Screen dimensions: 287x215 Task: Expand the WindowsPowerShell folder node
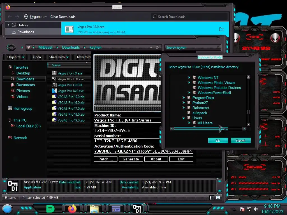click(189, 93)
